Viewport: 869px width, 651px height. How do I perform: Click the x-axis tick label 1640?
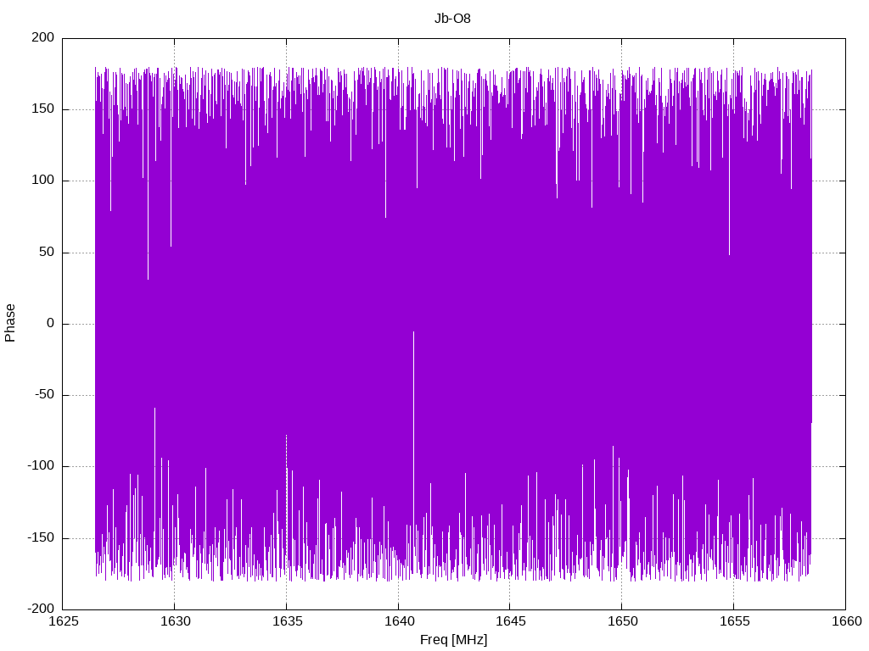pos(399,621)
